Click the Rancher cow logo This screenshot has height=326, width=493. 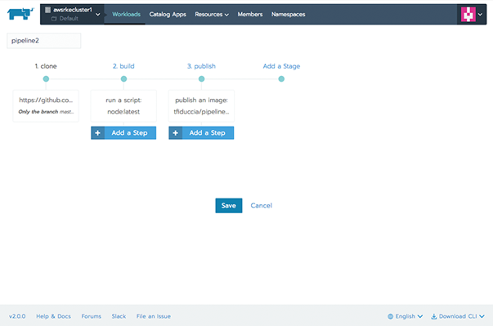20,14
